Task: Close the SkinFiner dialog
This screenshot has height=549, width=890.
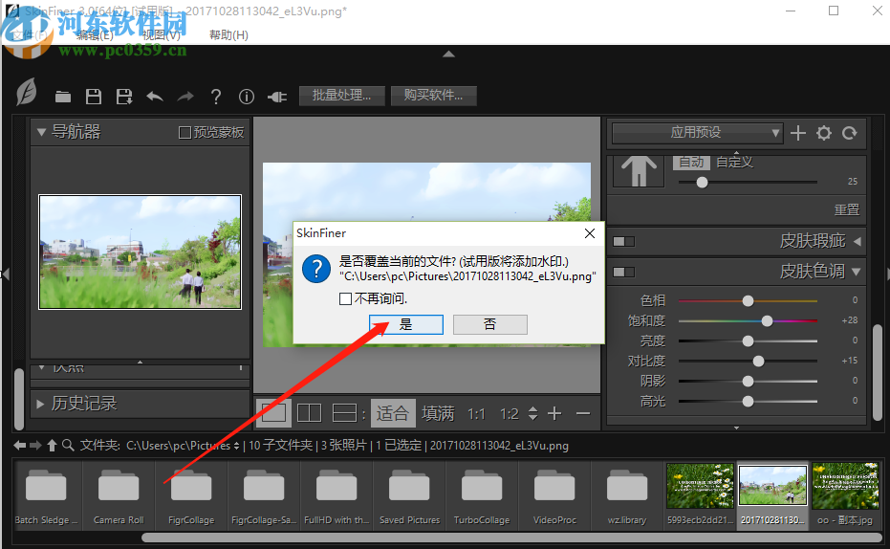Action: pos(590,233)
